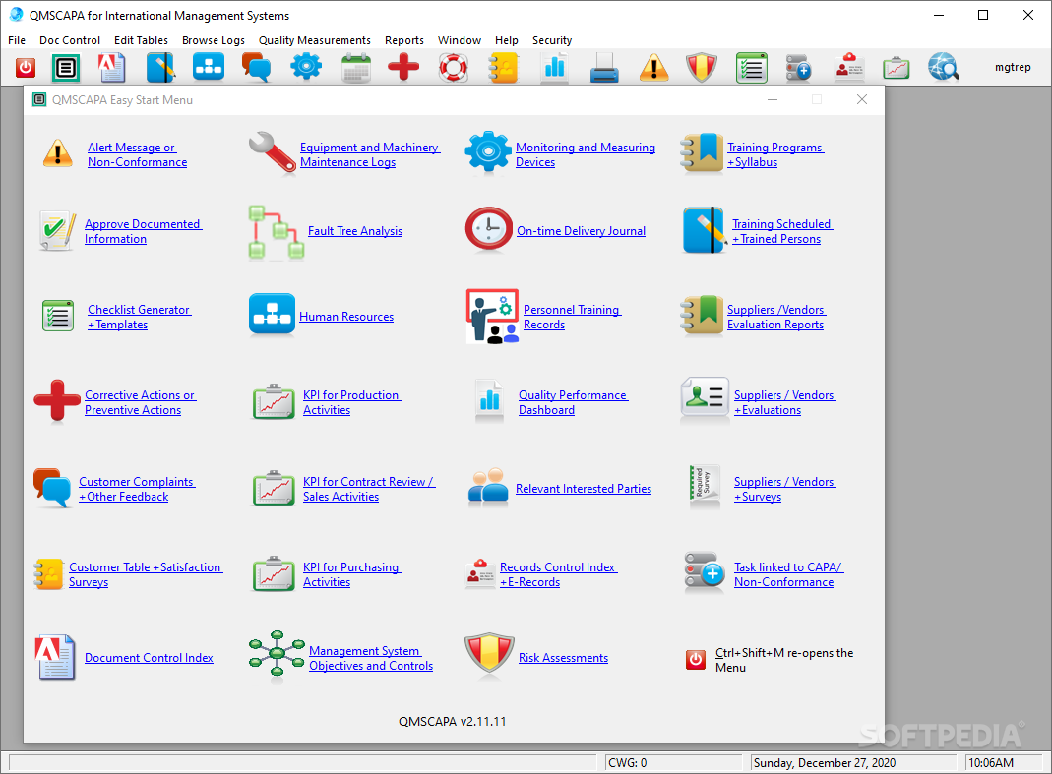Click the Adobe document toolbar icon
The width and height of the screenshot is (1052, 774).
[x=111, y=67]
